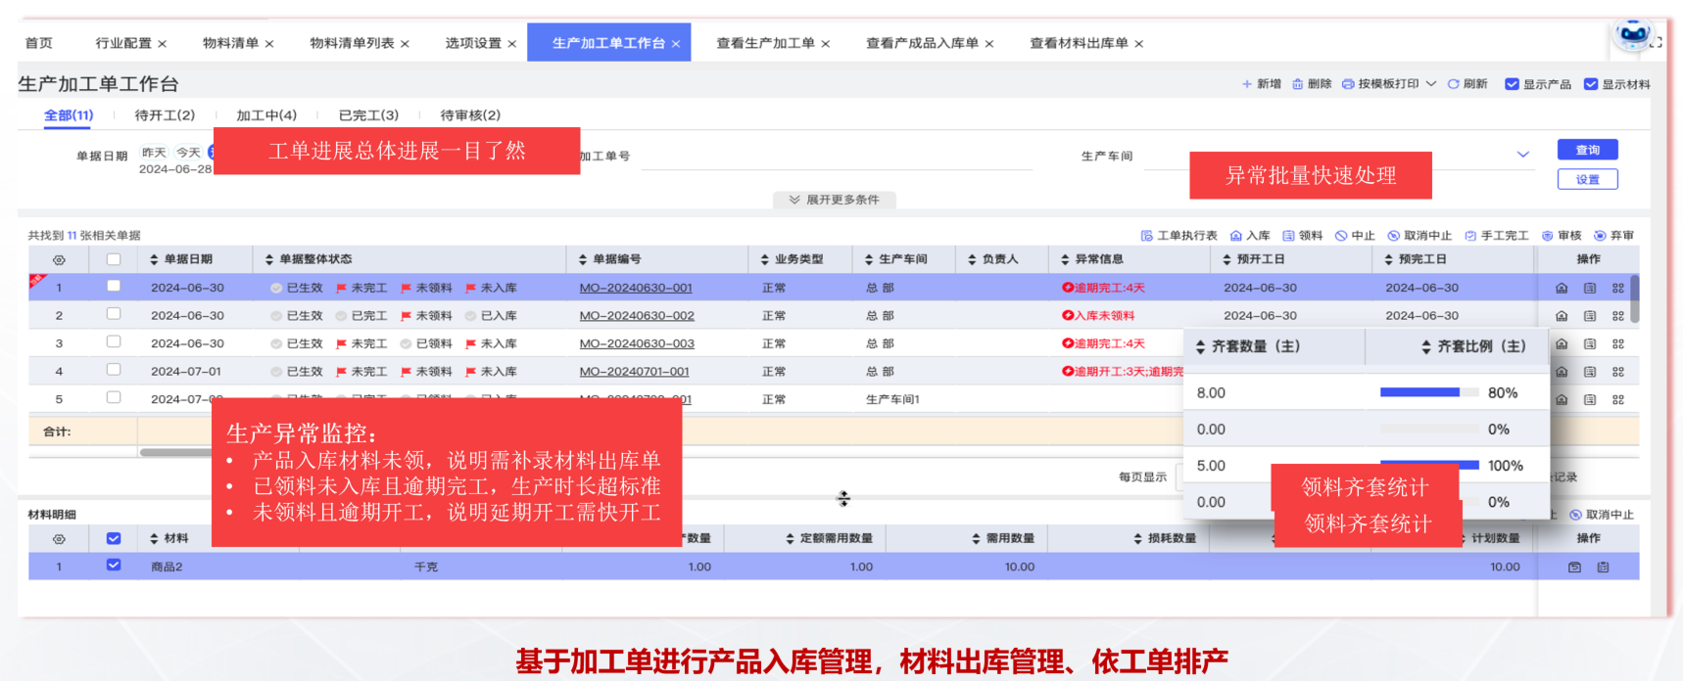Click the 查询 button
1683x681 pixels.
point(1588,150)
